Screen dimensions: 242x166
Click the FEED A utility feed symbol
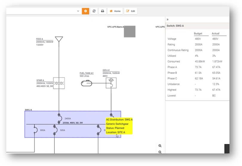59,39
